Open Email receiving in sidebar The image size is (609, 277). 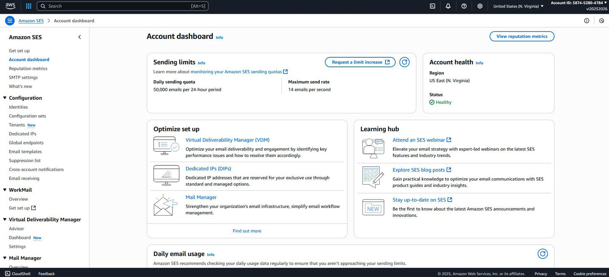tap(24, 178)
